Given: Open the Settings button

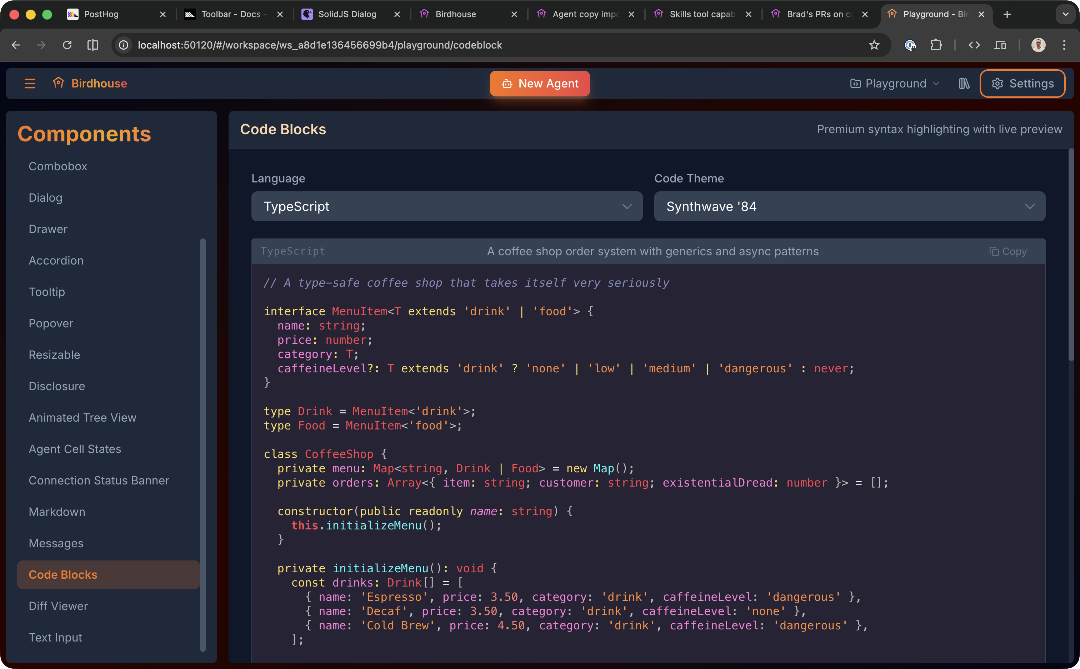Looking at the screenshot, I should coord(1022,83).
